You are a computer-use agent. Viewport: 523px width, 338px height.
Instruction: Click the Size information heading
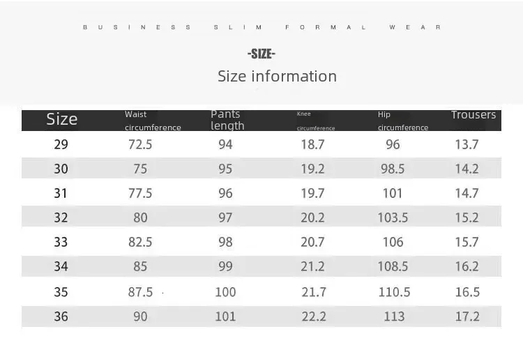pyautogui.click(x=277, y=76)
